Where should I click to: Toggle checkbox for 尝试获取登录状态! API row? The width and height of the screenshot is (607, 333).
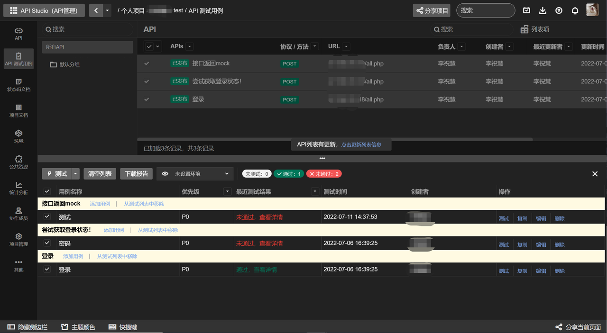tap(147, 81)
